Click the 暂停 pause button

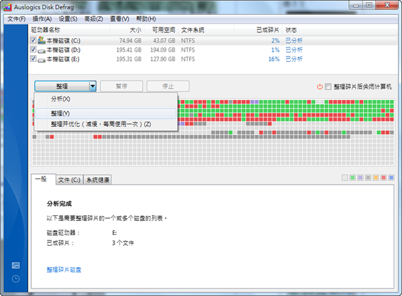121,86
